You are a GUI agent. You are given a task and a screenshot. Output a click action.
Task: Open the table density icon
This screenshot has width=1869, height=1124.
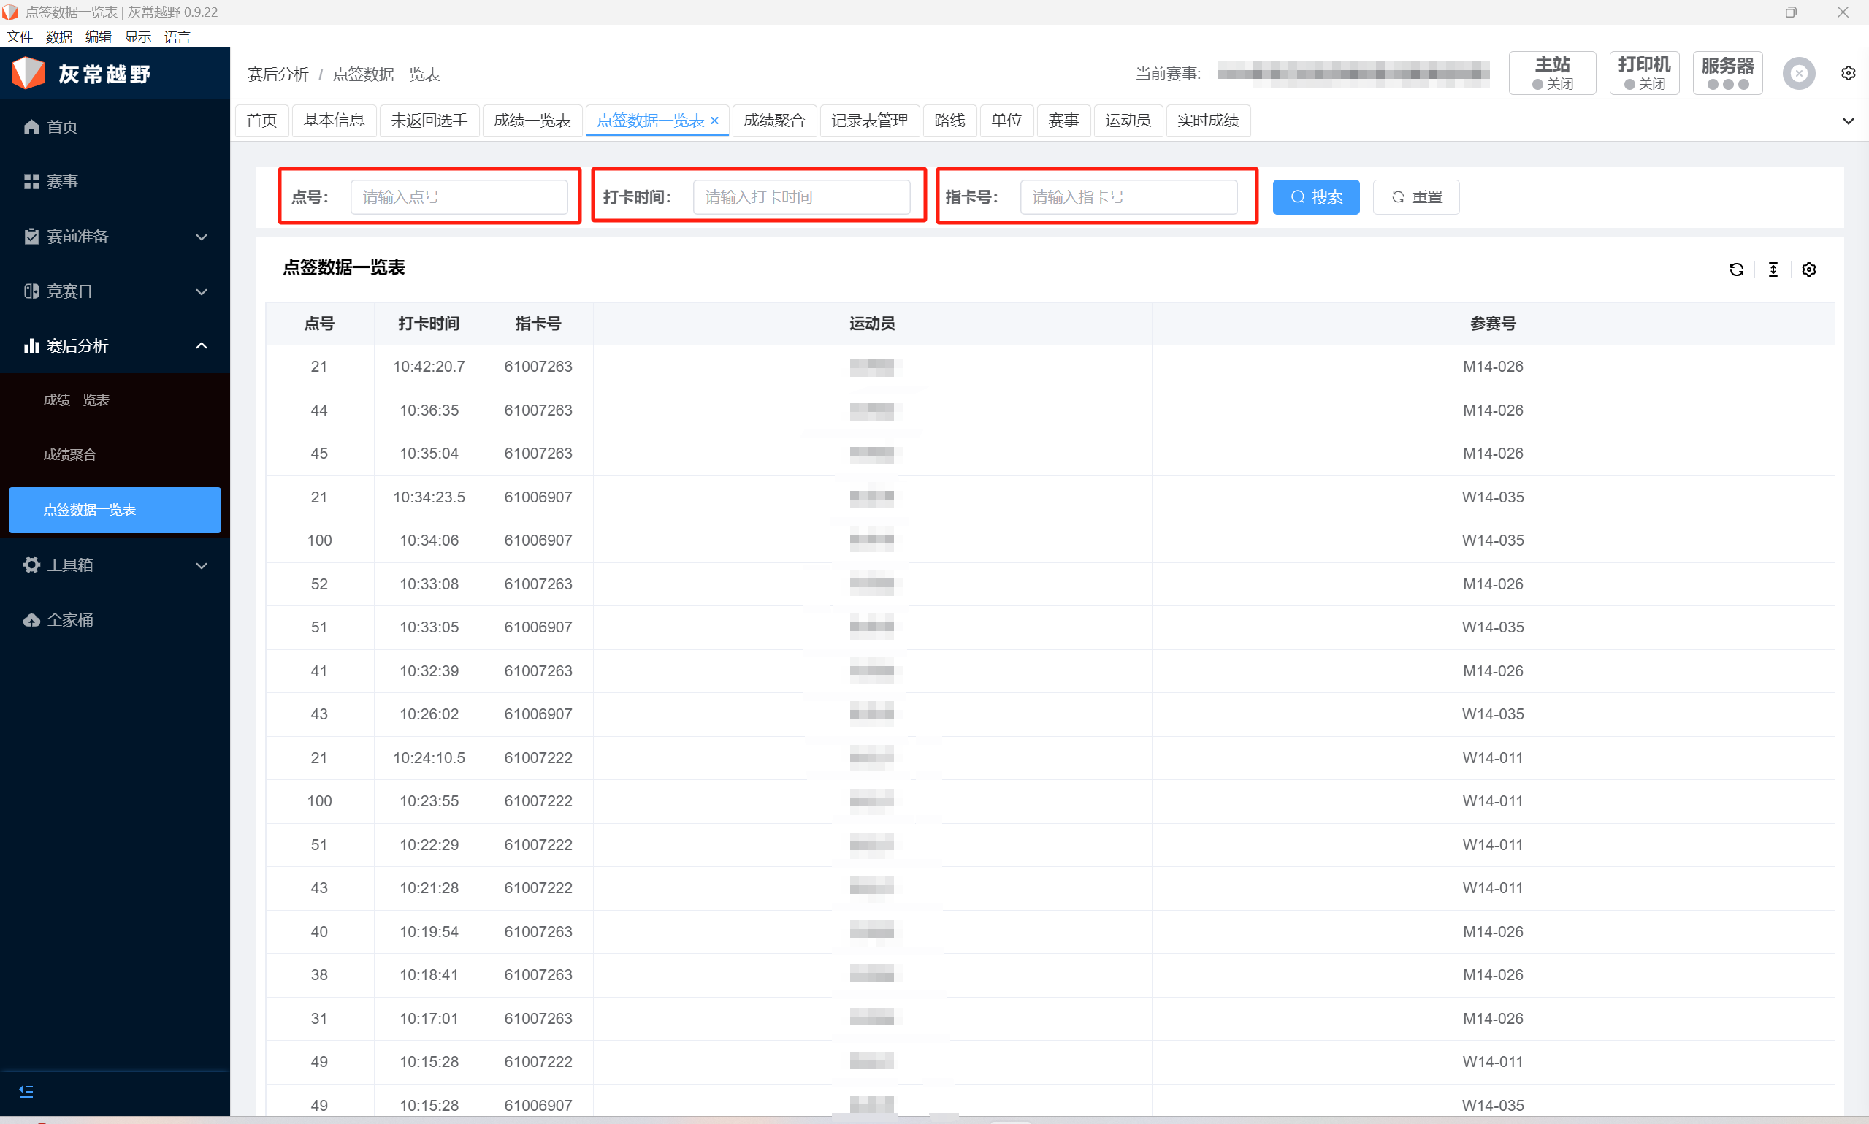1773,269
